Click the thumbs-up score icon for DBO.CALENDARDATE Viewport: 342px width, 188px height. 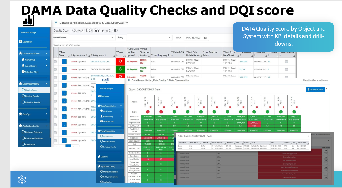coord(120,69)
